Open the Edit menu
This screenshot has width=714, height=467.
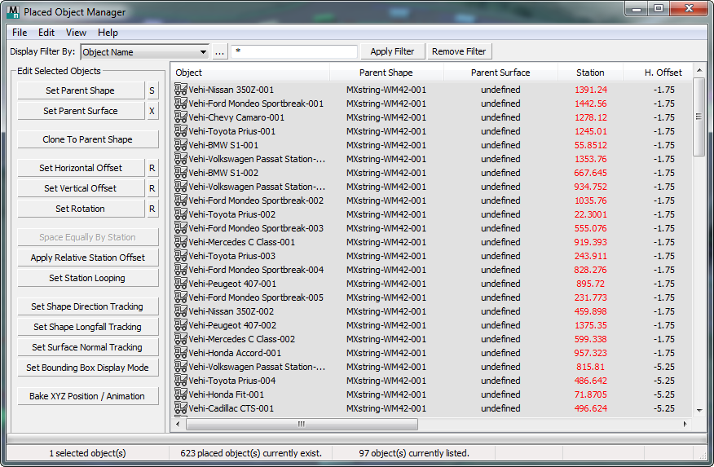pyautogui.click(x=46, y=33)
